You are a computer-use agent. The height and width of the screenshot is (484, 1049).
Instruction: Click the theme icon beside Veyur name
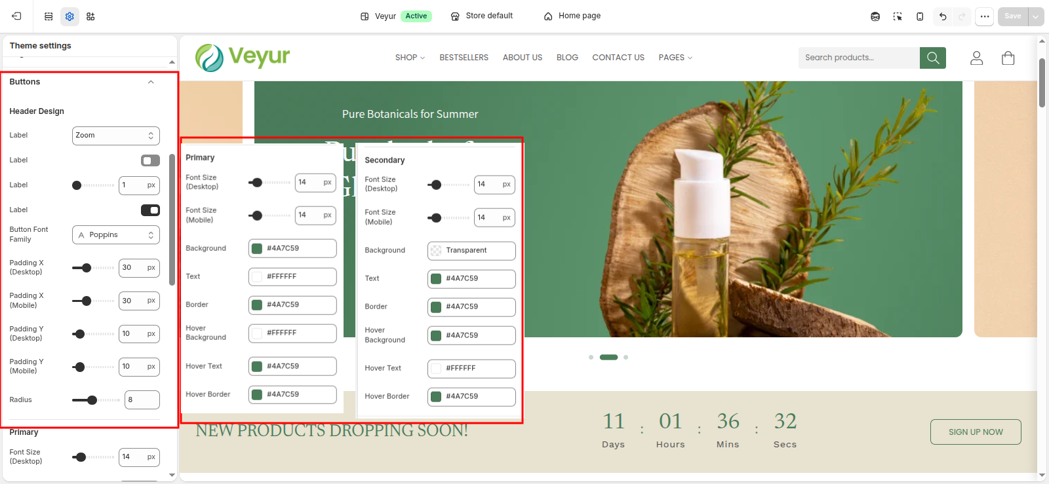(365, 16)
